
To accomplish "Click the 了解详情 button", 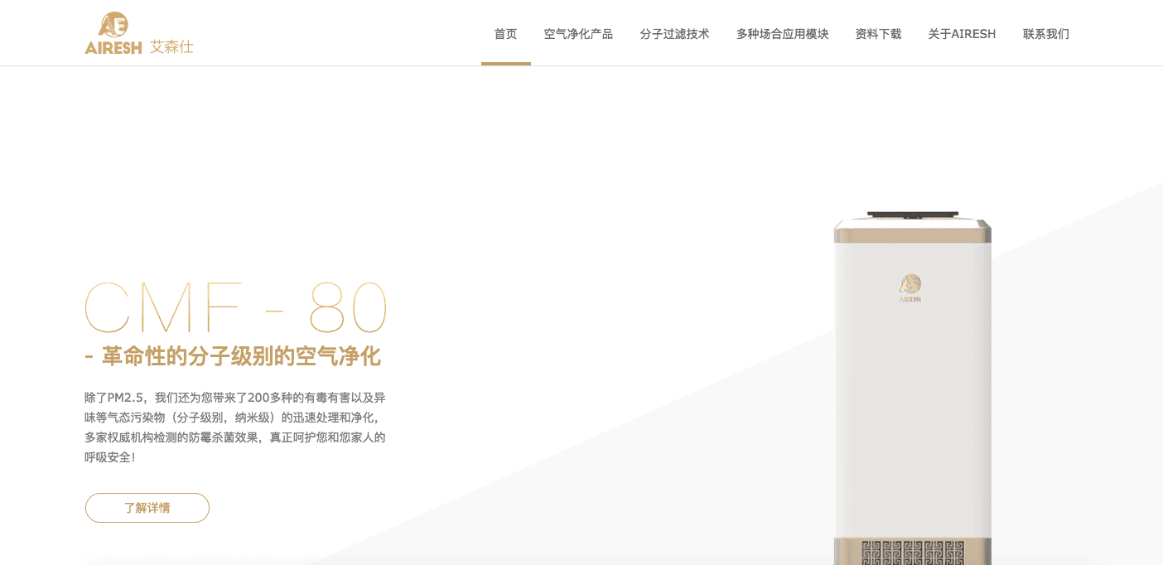I will [147, 508].
